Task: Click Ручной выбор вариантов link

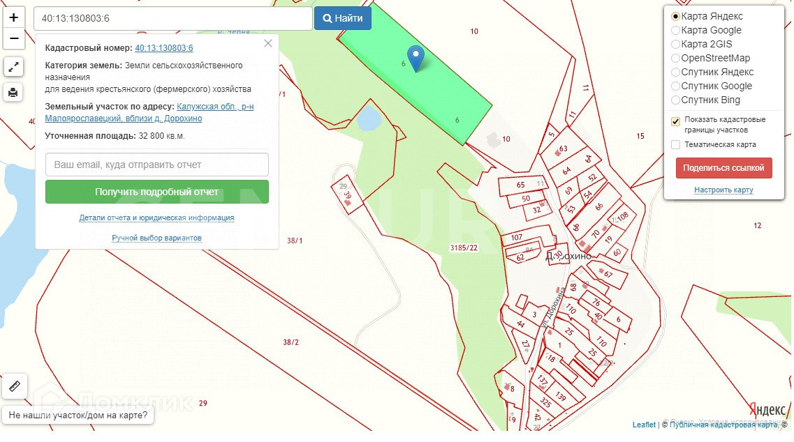Action: point(157,238)
